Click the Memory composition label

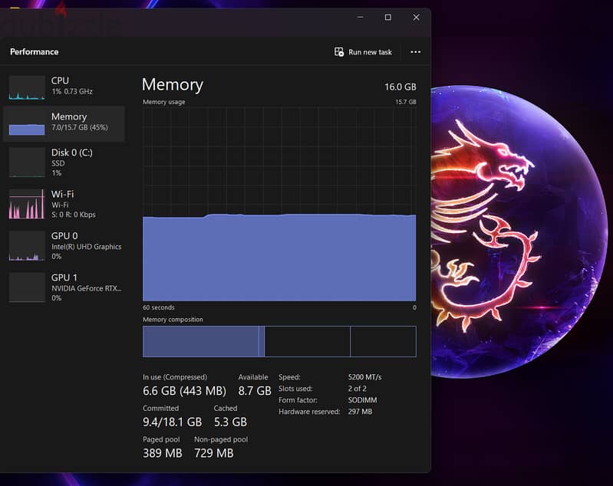point(173,320)
